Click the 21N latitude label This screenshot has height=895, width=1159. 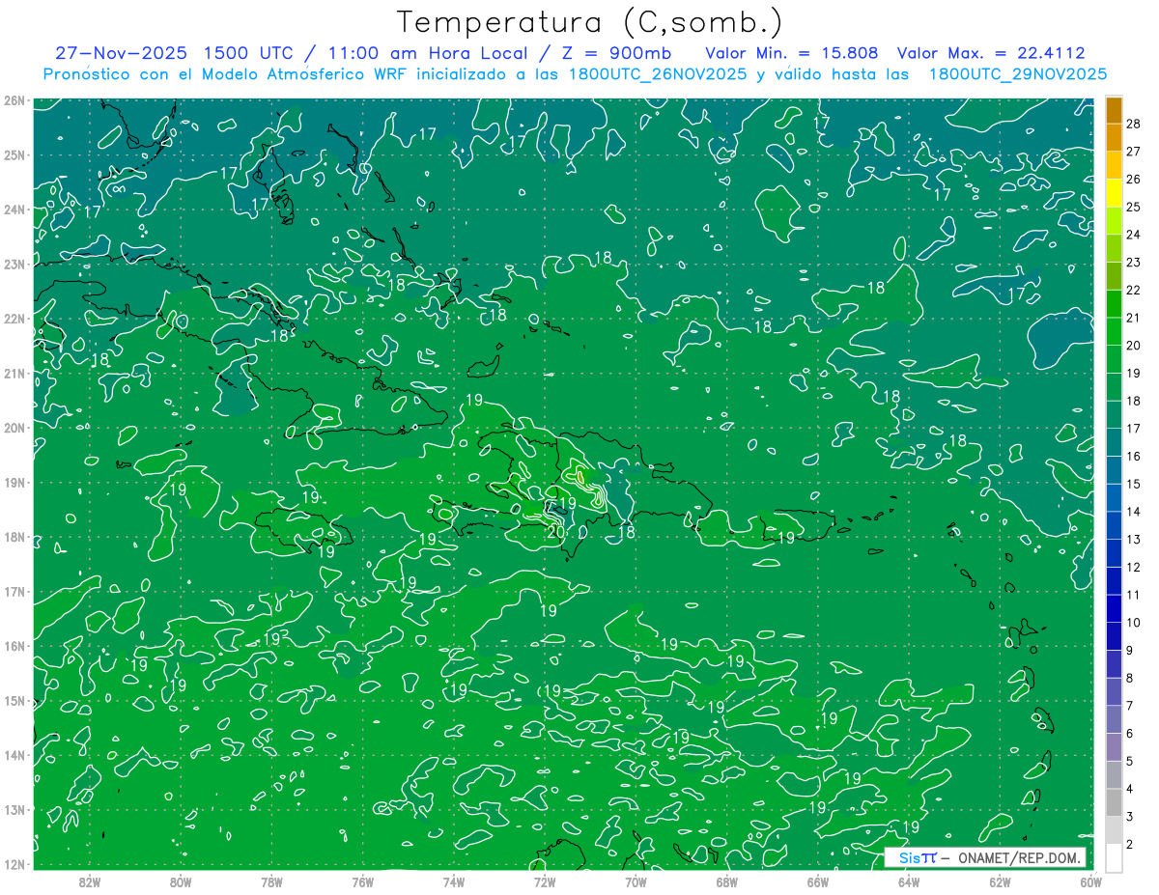coord(14,374)
